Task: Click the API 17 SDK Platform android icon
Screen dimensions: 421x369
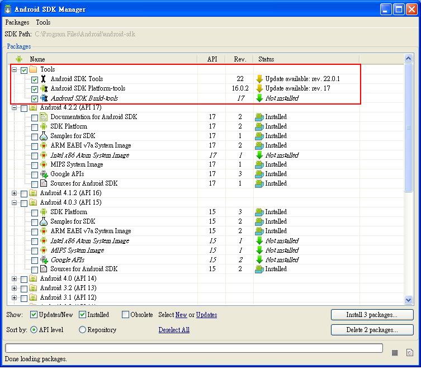Action: point(44,126)
